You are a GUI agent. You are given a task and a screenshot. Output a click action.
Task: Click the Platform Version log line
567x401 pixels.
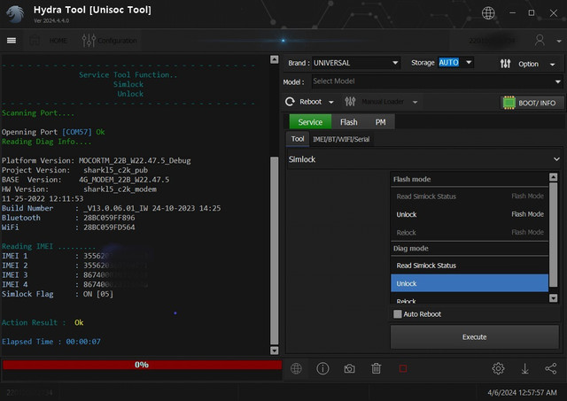[x=97, y=160]
